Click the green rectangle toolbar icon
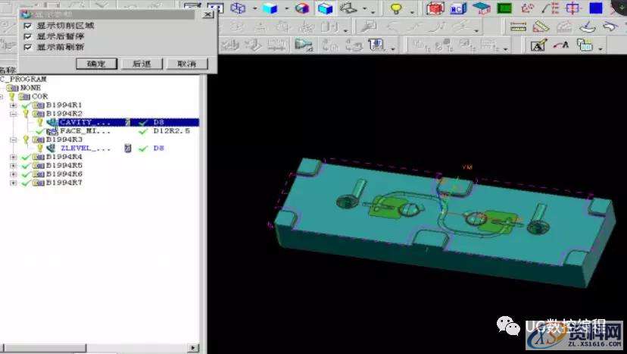This screenshot has width=627, height=354. click(x=504, y=8)
